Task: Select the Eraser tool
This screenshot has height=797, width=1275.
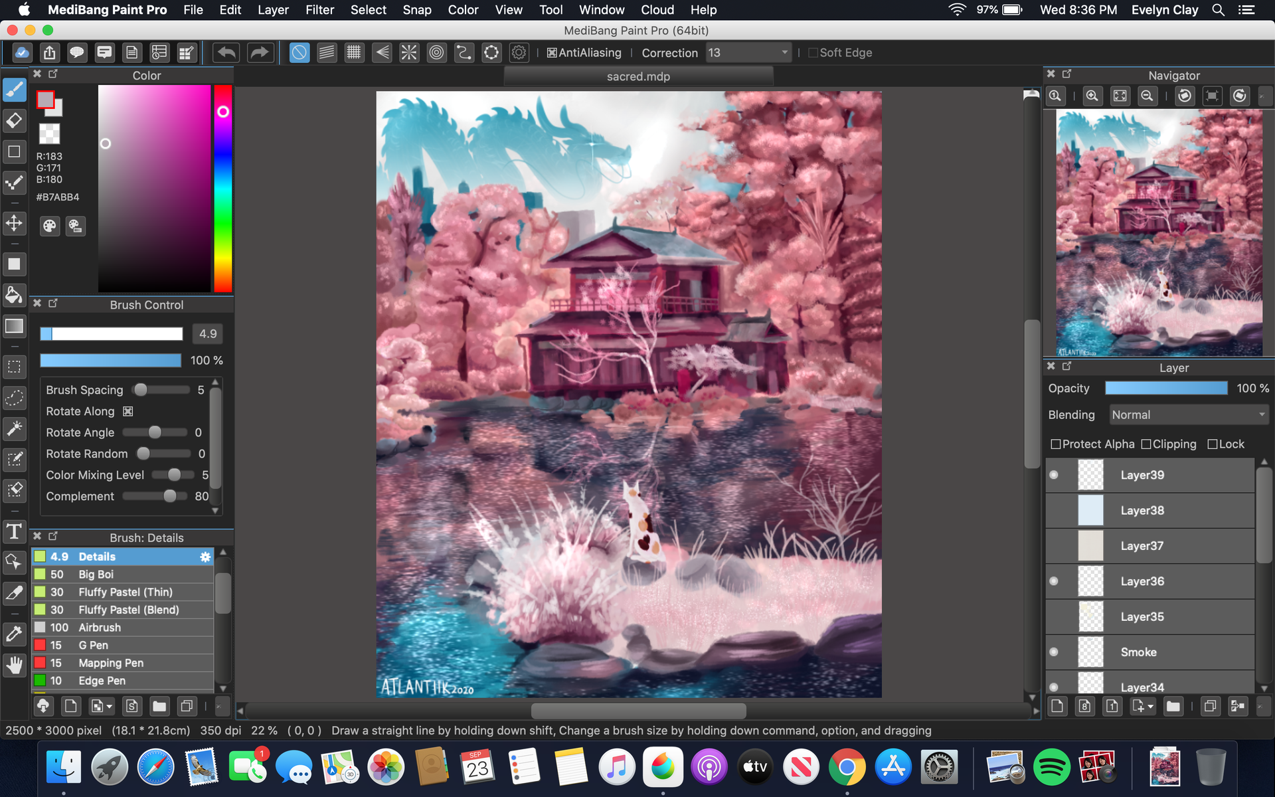Action: pos(14,121)
